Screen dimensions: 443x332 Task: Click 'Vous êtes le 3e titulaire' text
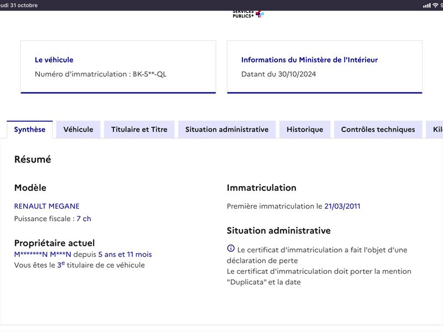tap(79, 265)
